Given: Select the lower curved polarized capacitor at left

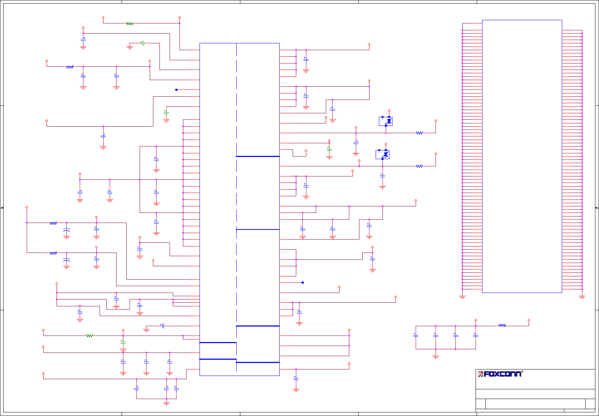Looking at the screenshot, I should 66,260.
